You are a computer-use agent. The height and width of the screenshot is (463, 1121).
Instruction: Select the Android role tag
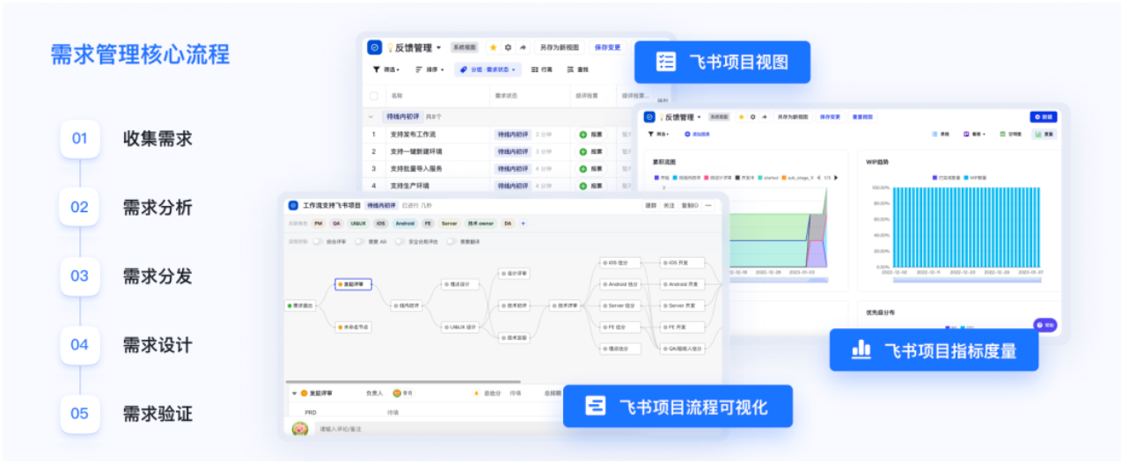[x=405, y=224]
